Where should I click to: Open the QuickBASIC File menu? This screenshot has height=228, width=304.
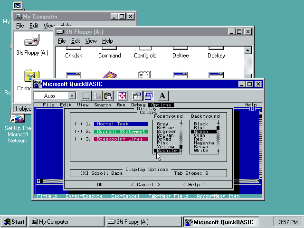click(x=48, y=105)
